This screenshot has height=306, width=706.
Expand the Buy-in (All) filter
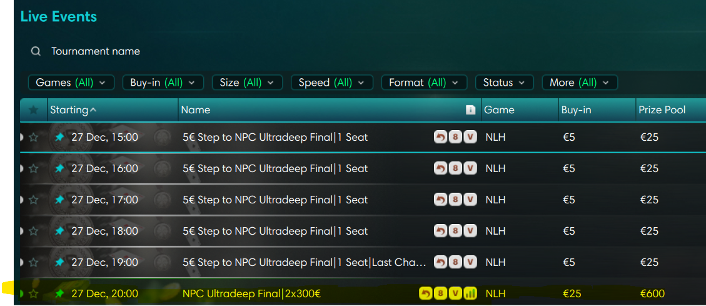click(163, 83)
